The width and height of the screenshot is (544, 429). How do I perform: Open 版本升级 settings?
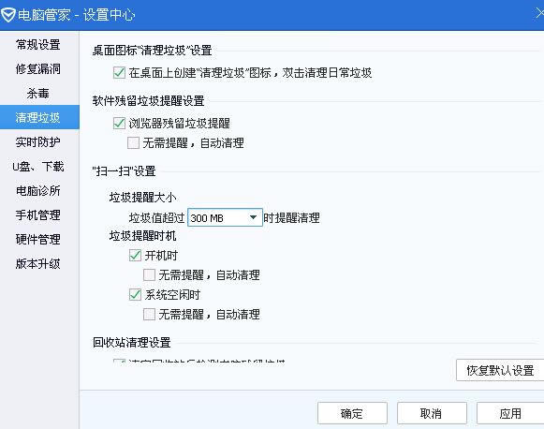[x=38, y=264]
